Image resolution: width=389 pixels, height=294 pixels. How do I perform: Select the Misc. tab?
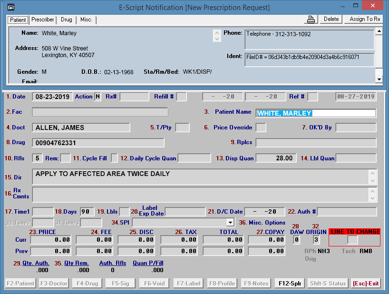pyautogui.click(x=86, y=20)
